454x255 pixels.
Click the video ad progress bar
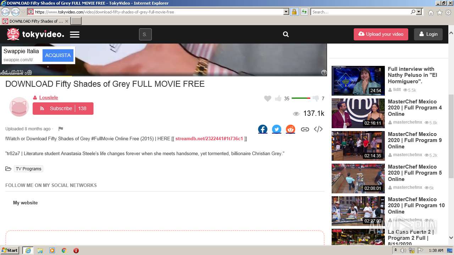[163, 76]
